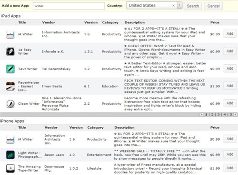
Task: Select the Text Writer title
Action: [x=28, y=69]
